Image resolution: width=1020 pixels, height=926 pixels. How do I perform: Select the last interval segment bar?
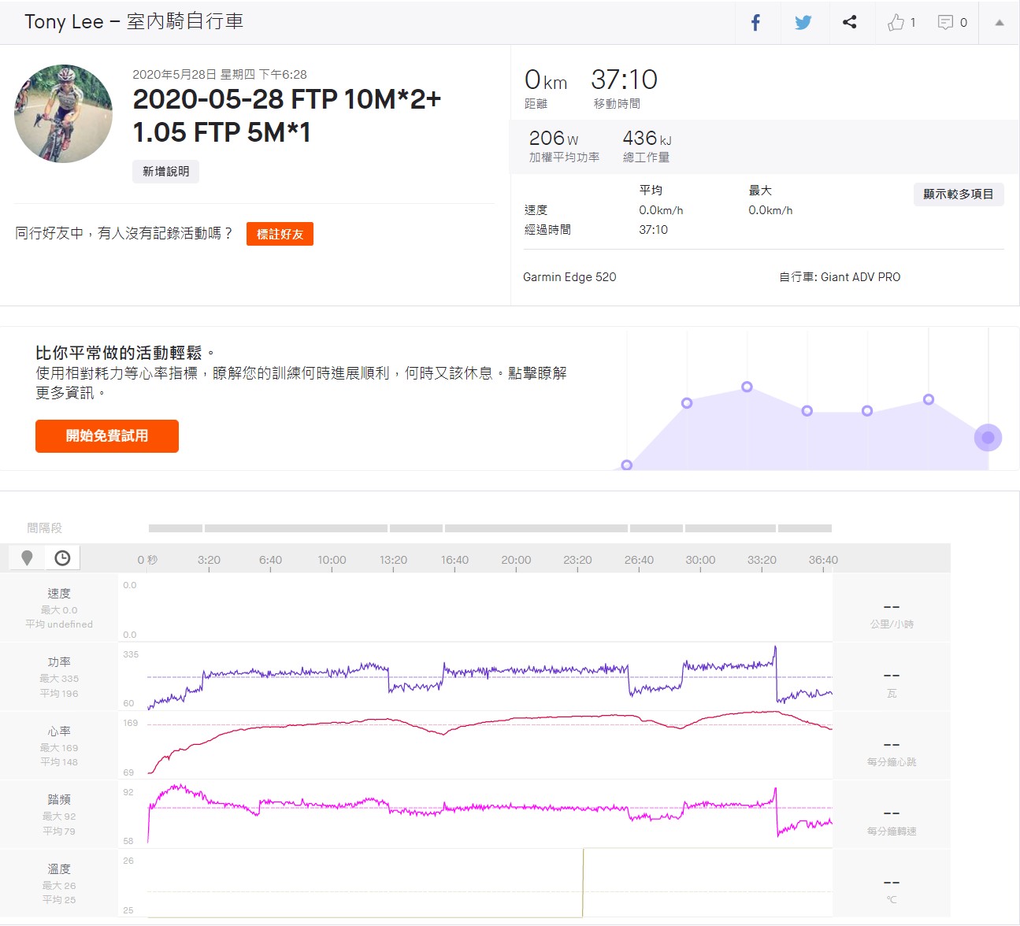805,528
